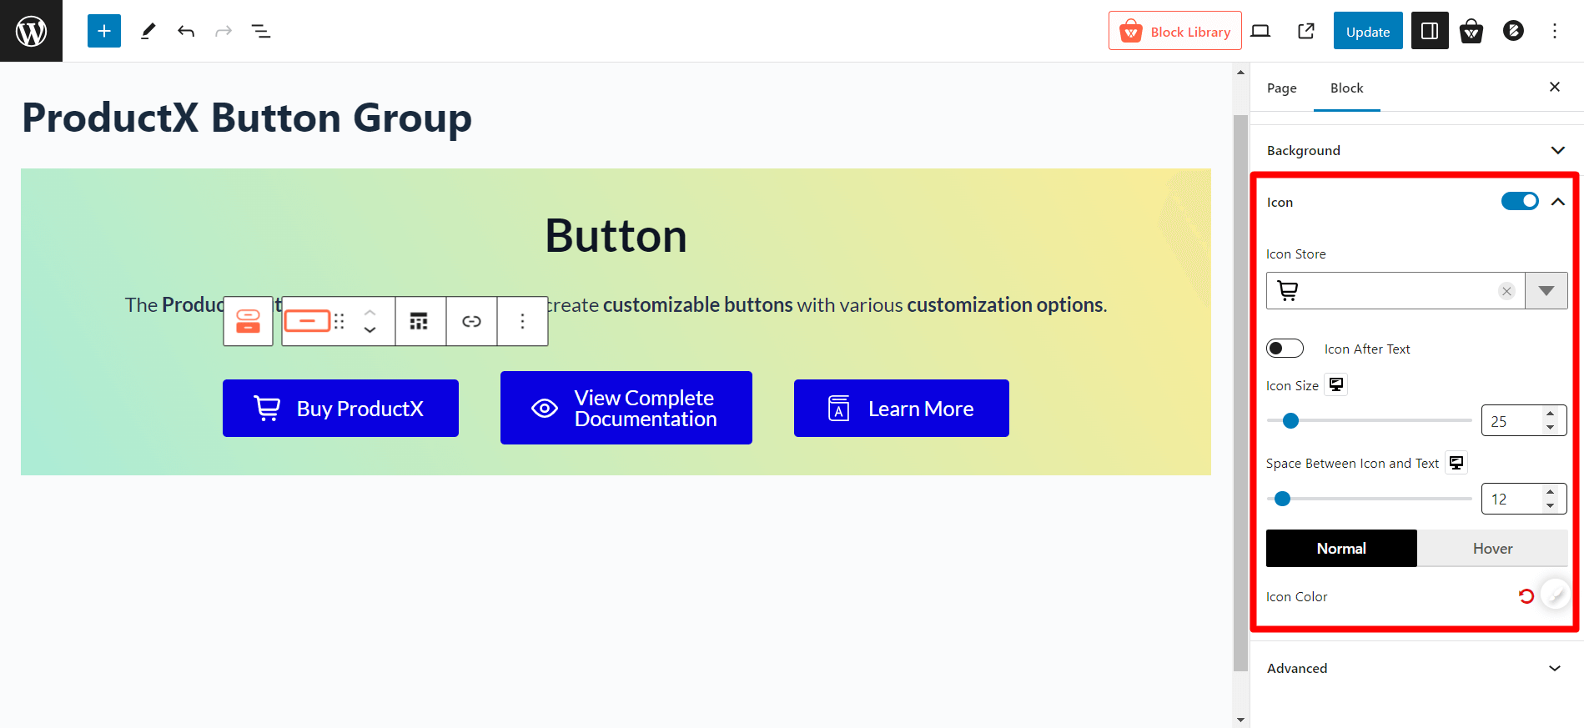The height and width of the screenshot is (728, 1584).
Task: Select parent Button Group block icon
Action: pos(248,321)
